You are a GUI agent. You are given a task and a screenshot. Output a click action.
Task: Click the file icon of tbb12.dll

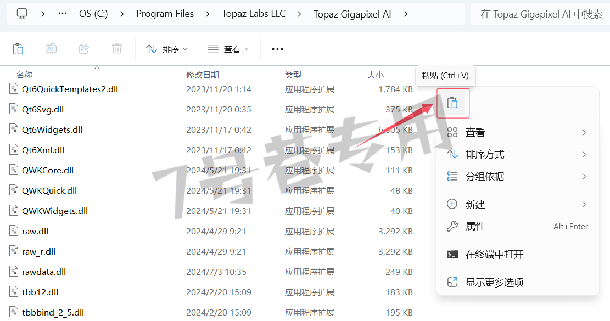pyautogui.click(x=14, y=292)
